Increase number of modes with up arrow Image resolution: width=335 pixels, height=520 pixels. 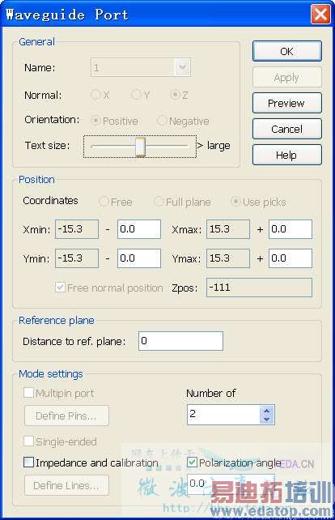click(267, 411)
